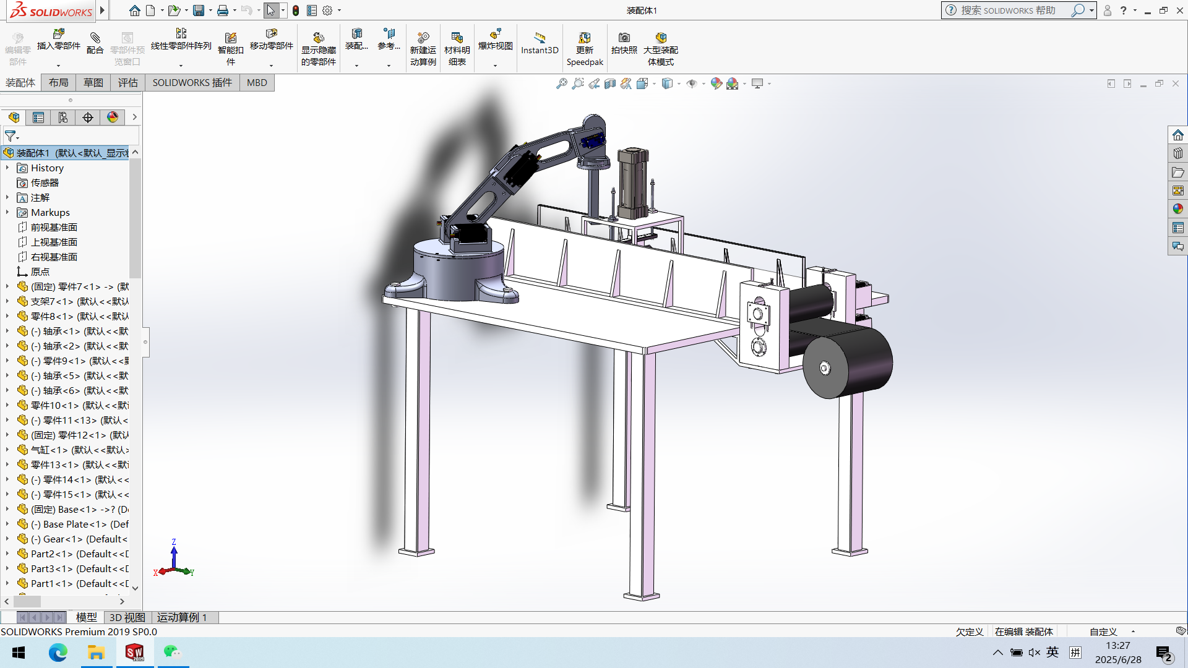This screenshot has width=1188, height=668.
Task: Expand the History tree node
Action: 7,168
